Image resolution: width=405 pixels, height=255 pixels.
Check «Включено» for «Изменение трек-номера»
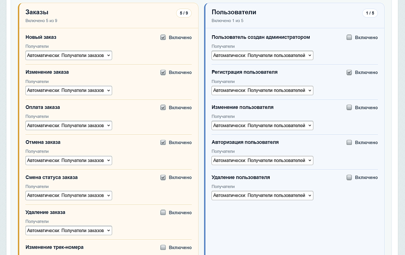163,247
